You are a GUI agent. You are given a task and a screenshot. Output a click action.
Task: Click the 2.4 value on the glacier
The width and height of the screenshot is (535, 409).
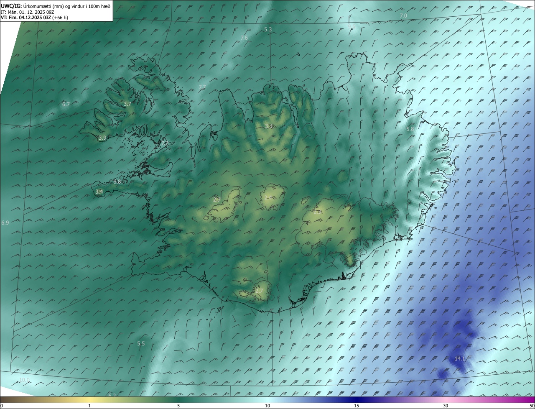pyautogui.click(x=268, y=197)
